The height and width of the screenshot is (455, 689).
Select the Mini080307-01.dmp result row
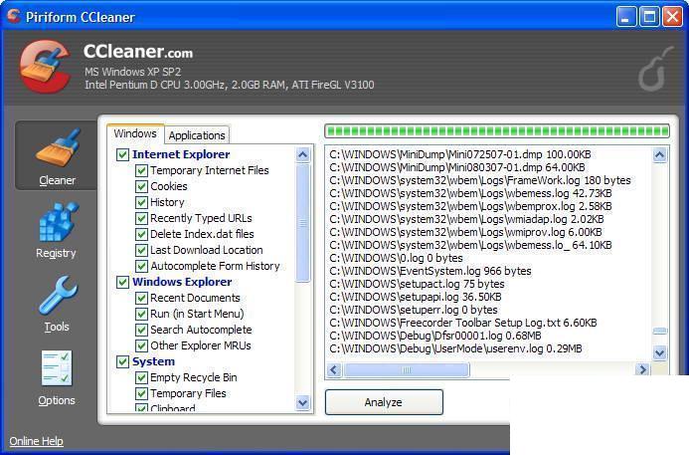[x=457, y=167]
